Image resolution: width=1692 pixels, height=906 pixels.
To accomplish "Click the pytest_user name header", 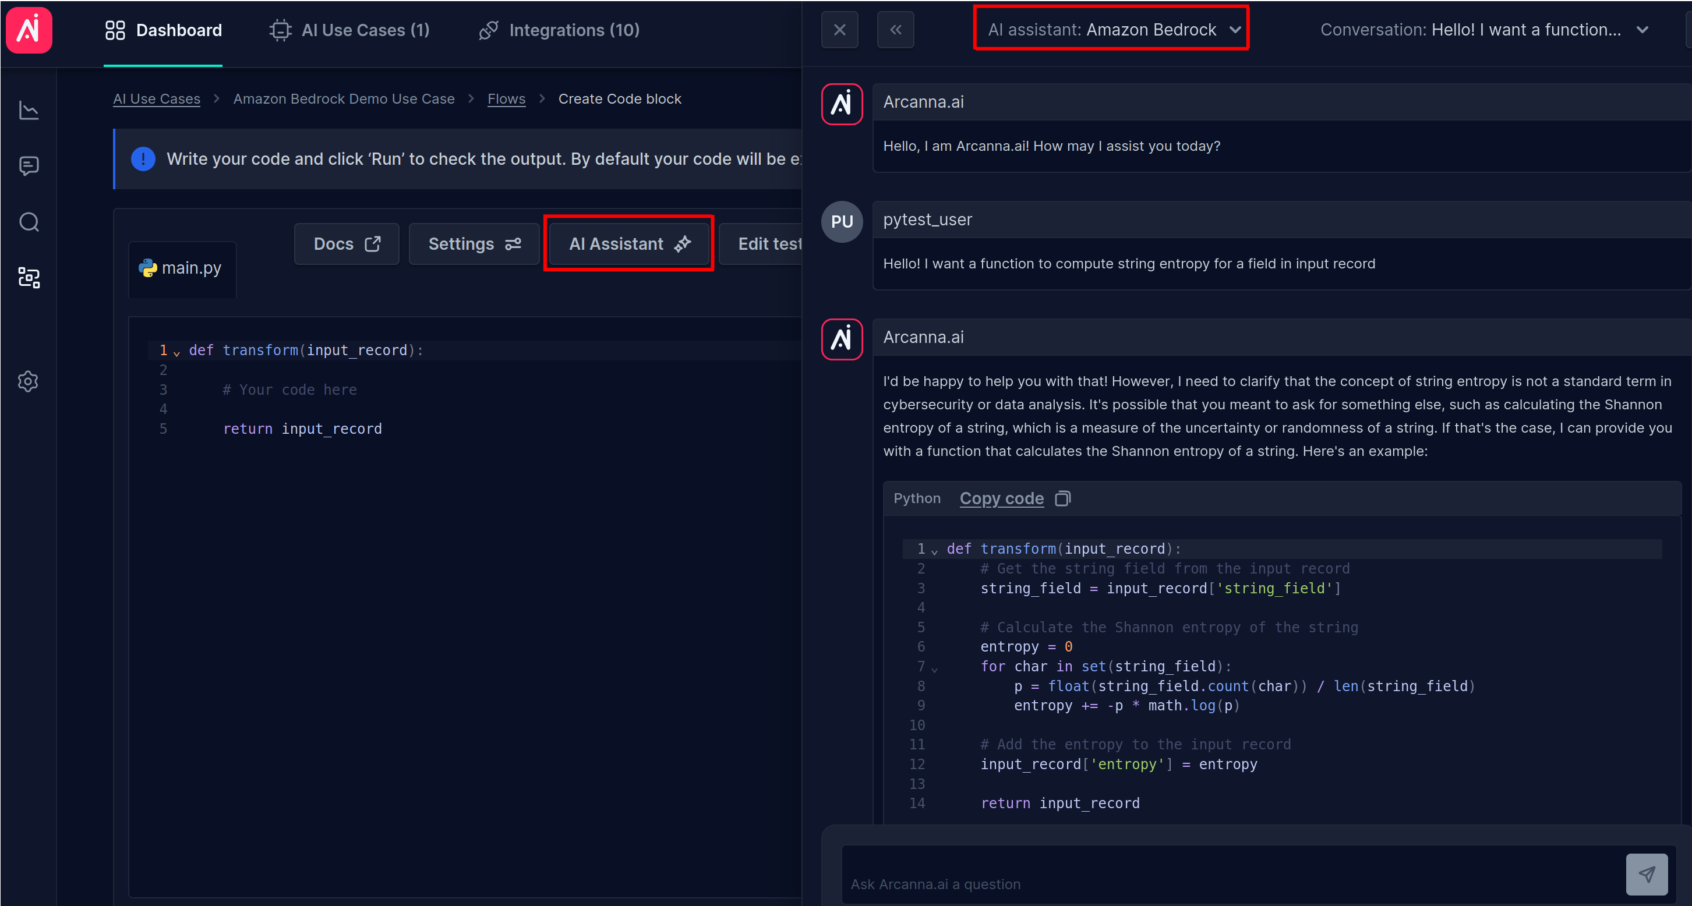I will point(927,220).
